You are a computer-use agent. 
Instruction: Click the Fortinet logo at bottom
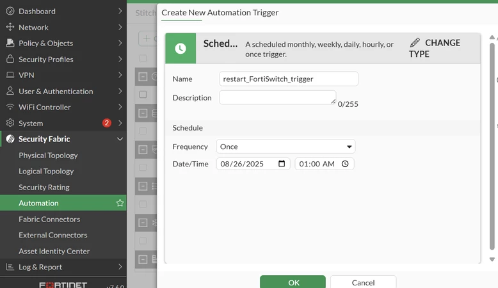[63, 285]
